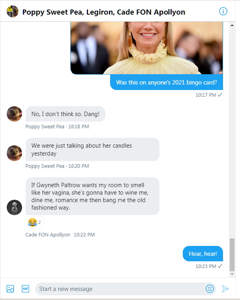Open conversation info icon
Image resolution: width=240 pixels, height=300 pixels.
click(x=223, y=11)
